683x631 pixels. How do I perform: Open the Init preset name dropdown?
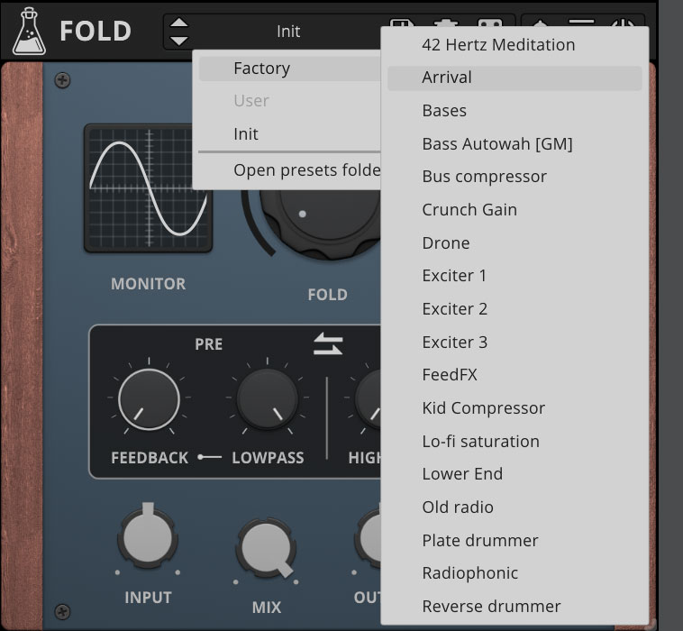click(x=288, y=32)
